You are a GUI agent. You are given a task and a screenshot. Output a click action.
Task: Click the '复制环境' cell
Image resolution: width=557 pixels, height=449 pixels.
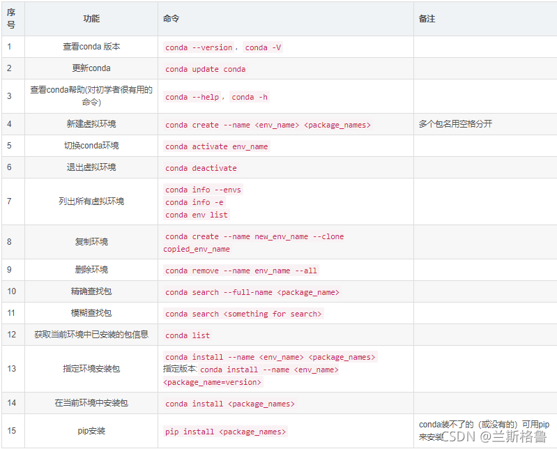[x=91, y=242]
